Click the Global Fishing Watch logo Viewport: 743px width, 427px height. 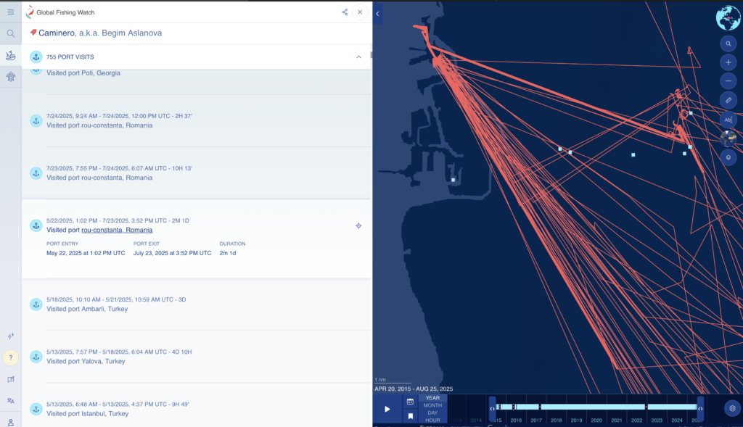[x=60, y=12]
